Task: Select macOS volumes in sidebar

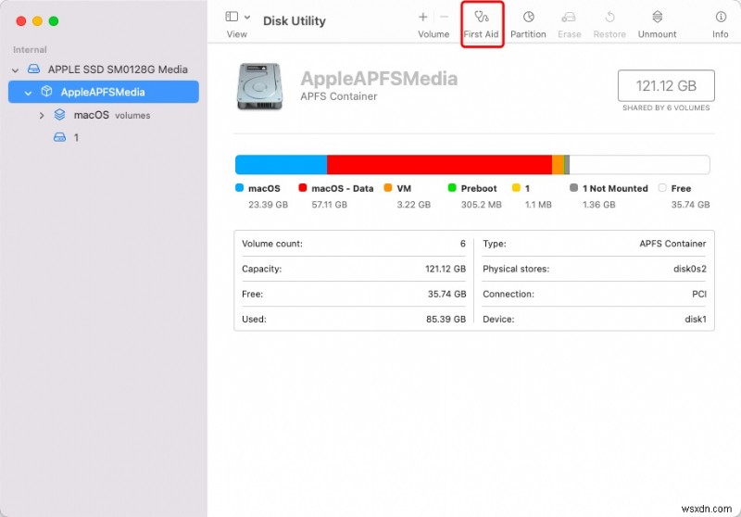Action: point(111,115)
